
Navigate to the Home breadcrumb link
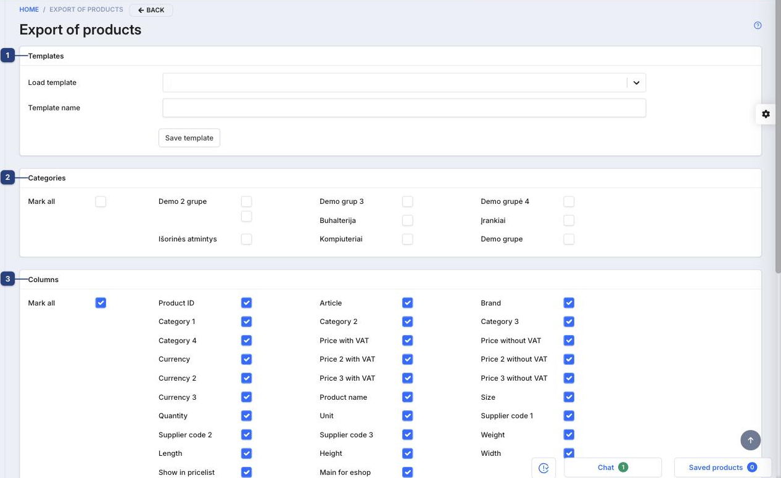pyautogui.click(x=29, y=10)
